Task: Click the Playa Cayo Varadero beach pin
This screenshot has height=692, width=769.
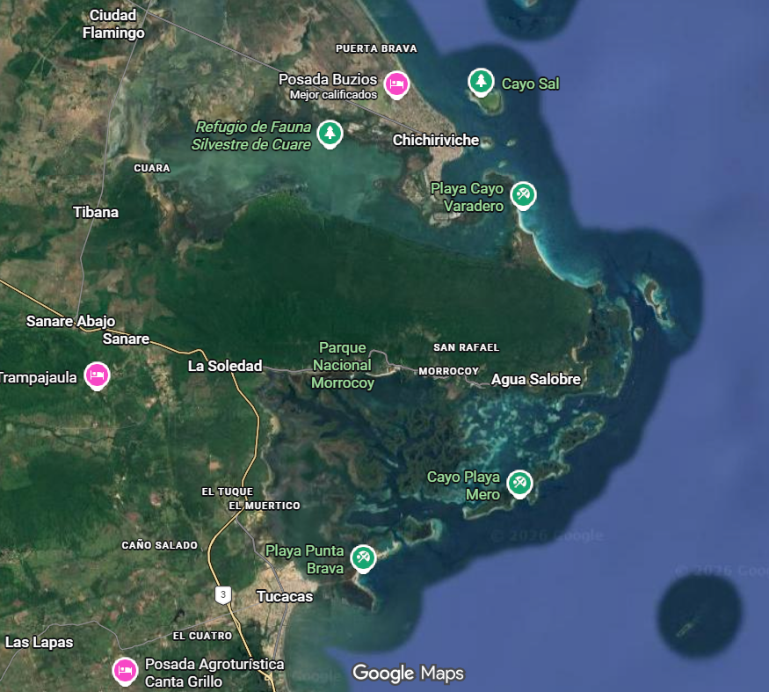Action: [523, 194]
